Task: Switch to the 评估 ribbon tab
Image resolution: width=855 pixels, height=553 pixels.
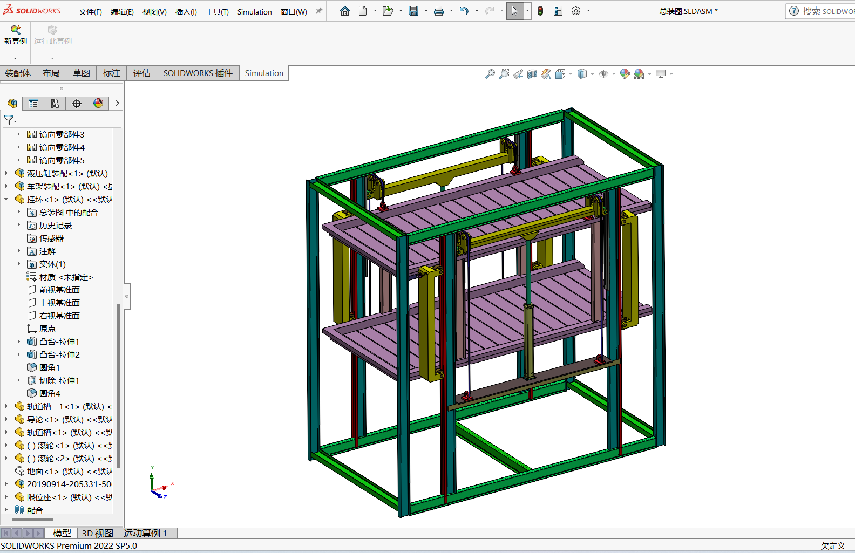Action: click(142, 73)
